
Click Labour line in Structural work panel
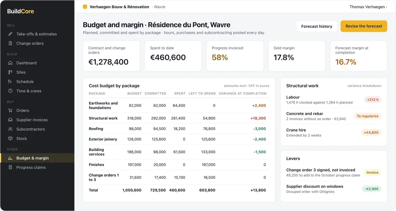pos(334,100)
